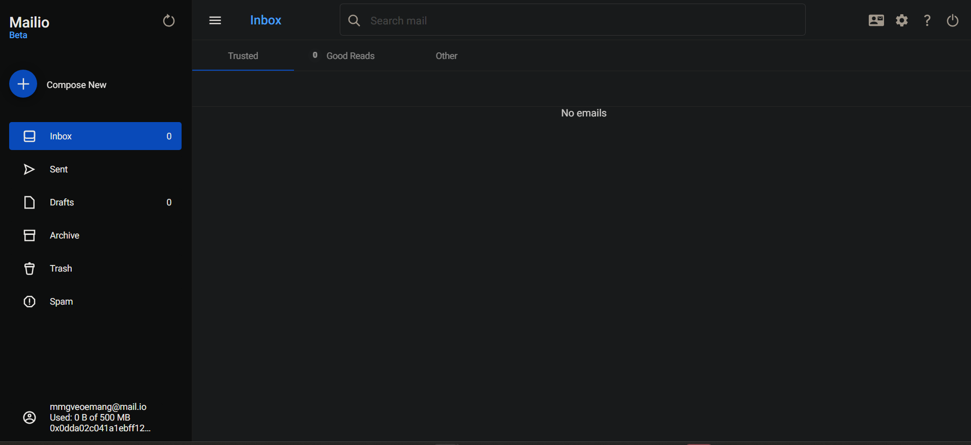
Task: Click the Good Reads unread count badge
Action: [315, 55]
